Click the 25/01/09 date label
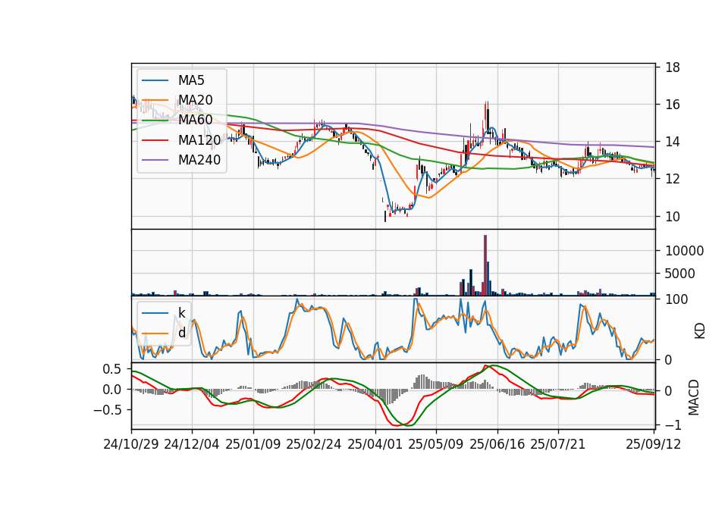The height and width of the screenshot is (523, 728). 253,444
